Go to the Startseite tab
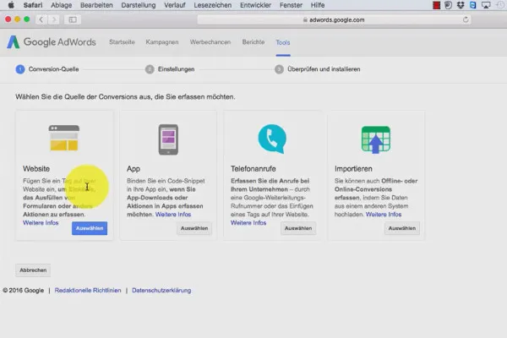This screenshot has width=507, height=338. (122, 42)
